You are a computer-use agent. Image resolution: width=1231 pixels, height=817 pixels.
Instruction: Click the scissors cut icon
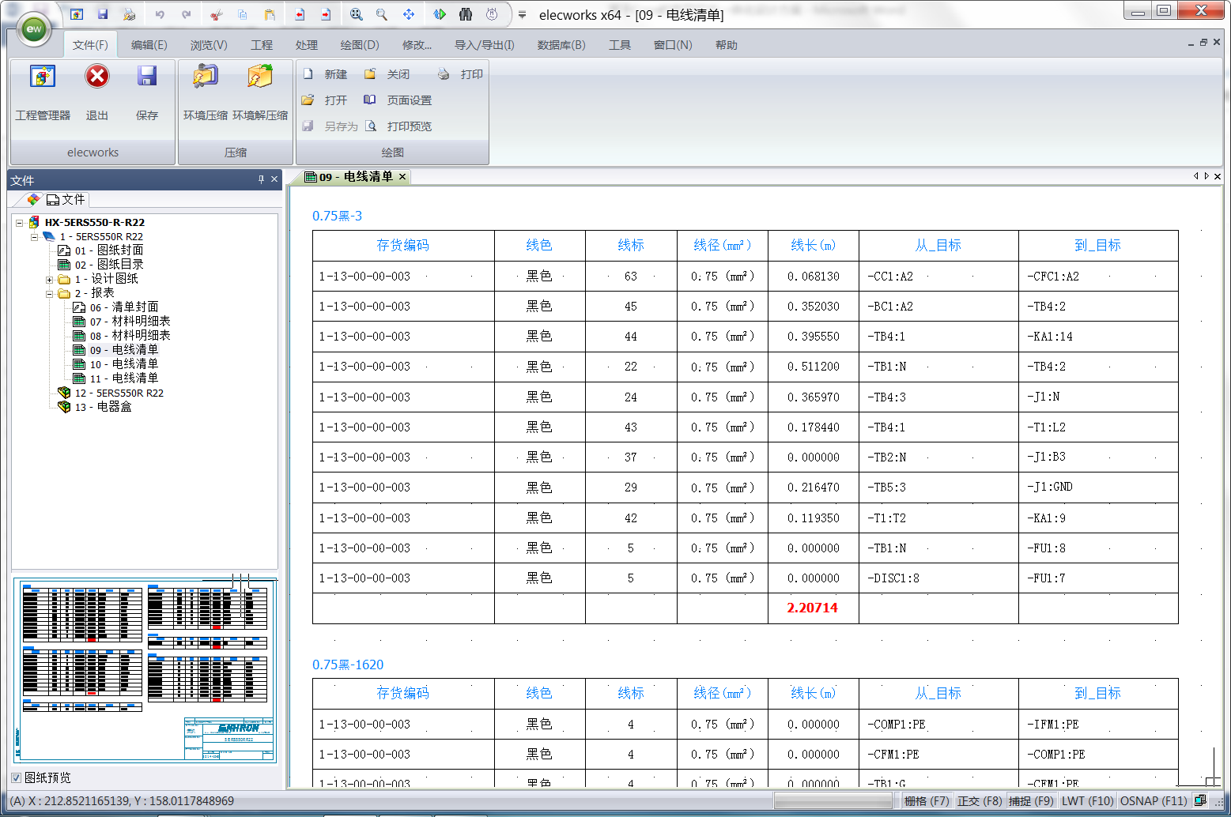click(217, 14)
